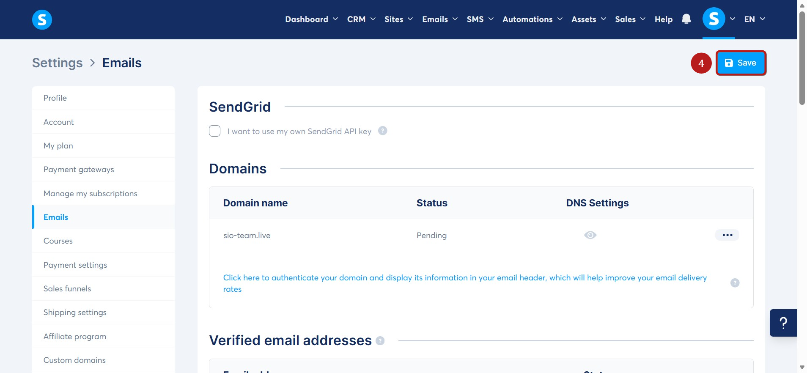Click the scrollbar up arrow
Image resolution: width=807 pixels, height=373 pixels.
coord(802,5)
